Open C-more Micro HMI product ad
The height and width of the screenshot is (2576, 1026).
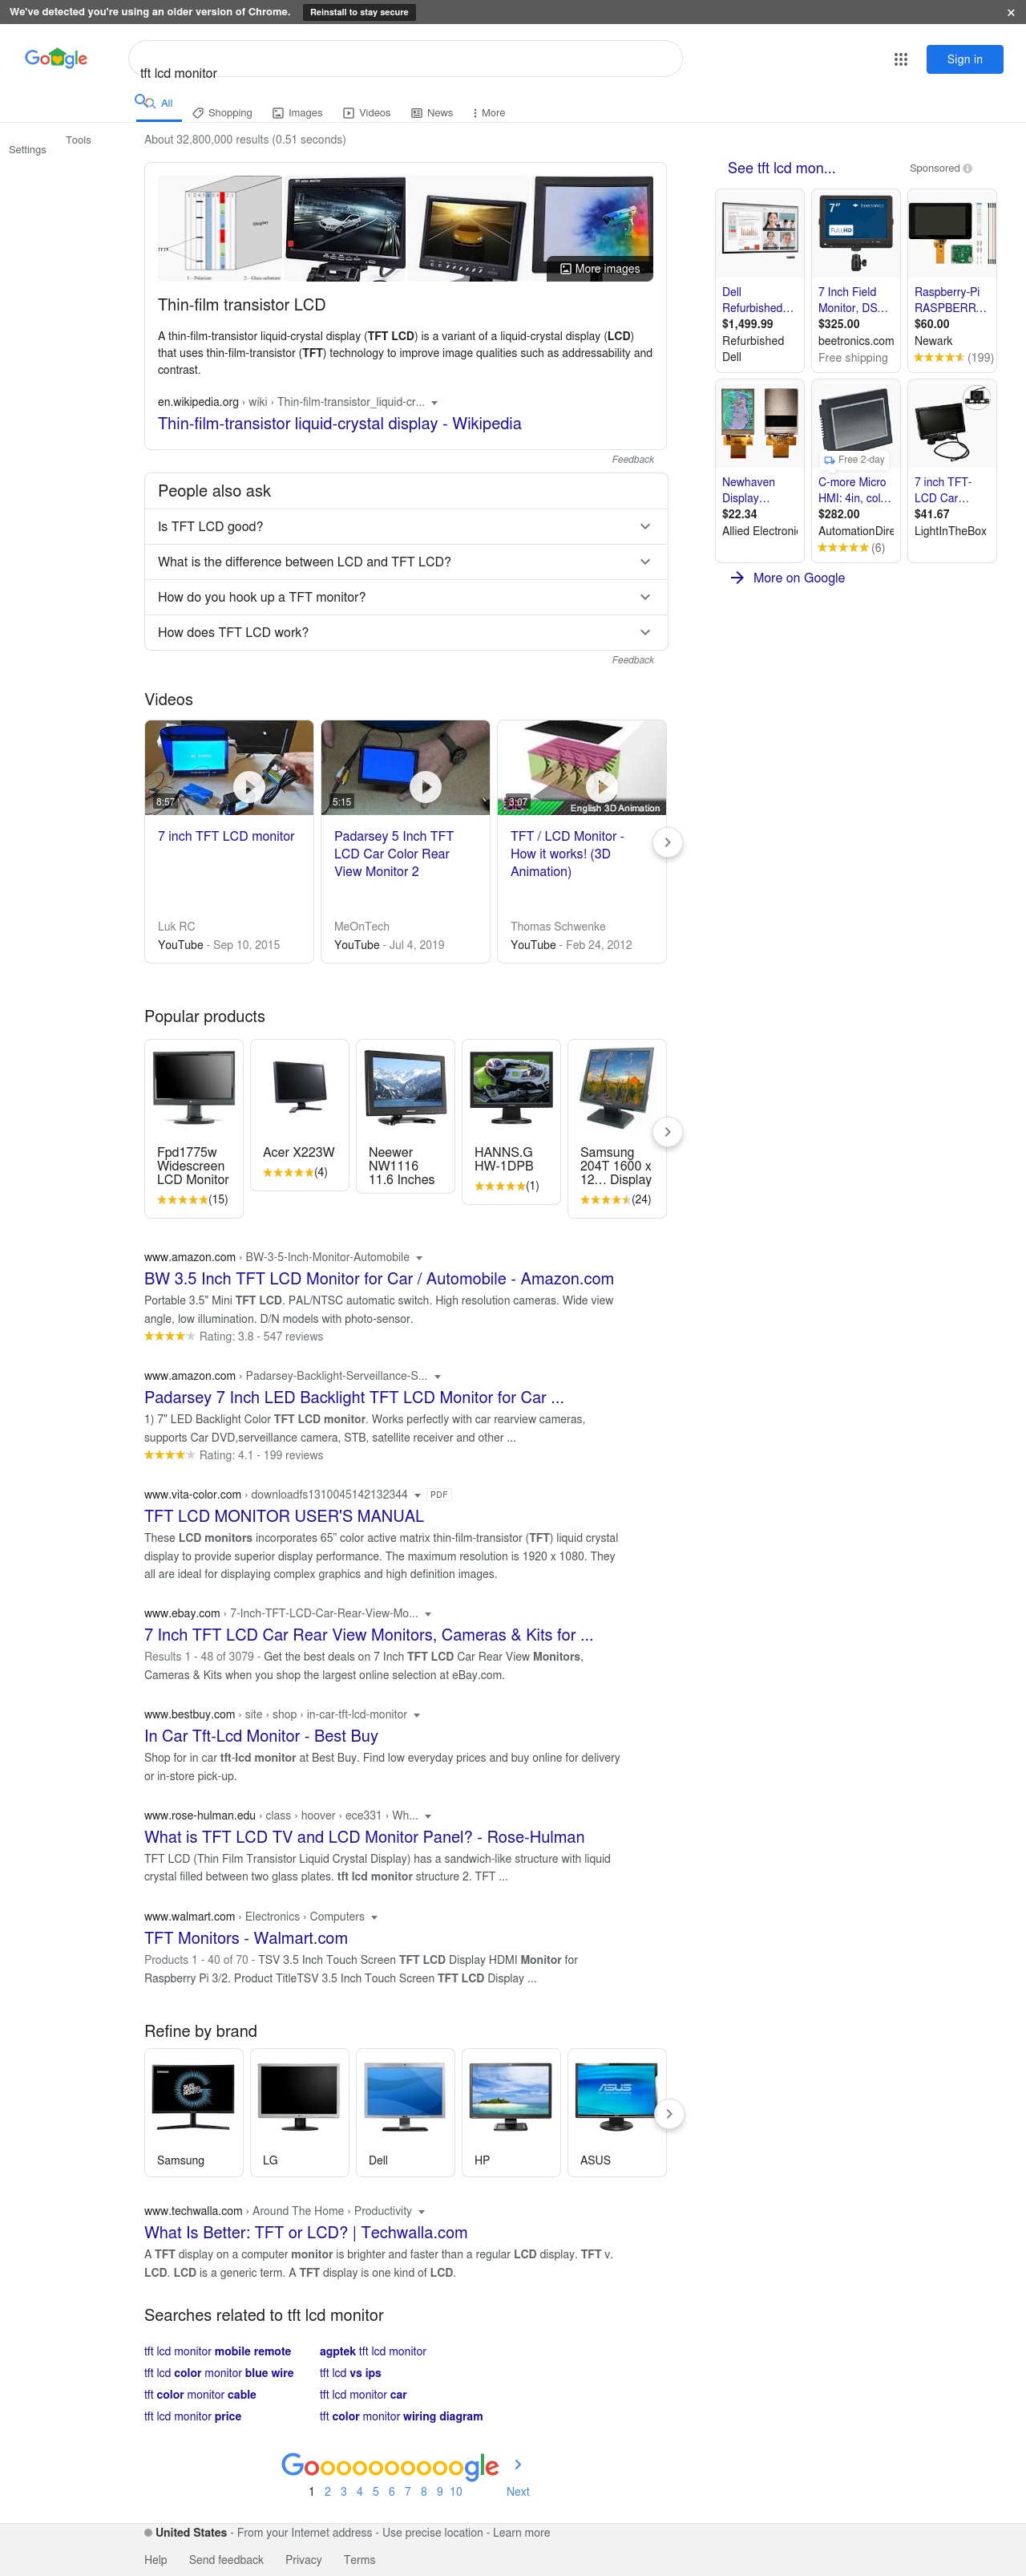click(855, 471)
